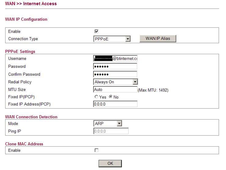The height and width of the screenshot is (170, 226).
Task: Click the Username input field
Action: point(115,58)
